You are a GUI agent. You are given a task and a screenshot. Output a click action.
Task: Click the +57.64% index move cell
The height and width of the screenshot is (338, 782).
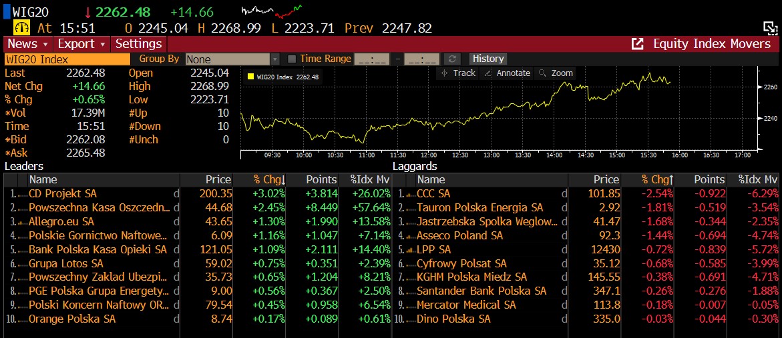[371, 207]
